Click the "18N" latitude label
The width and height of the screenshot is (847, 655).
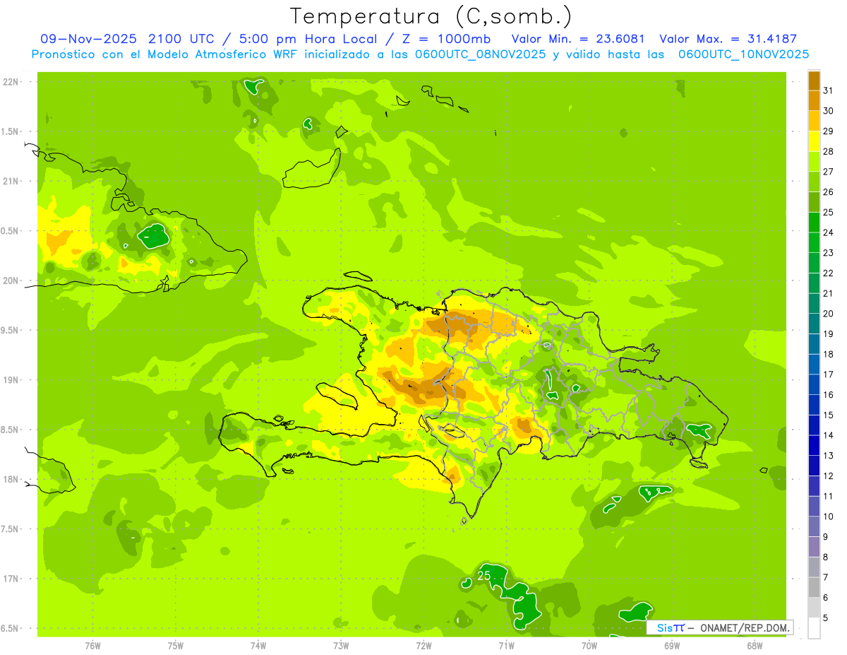(x=11, y=479)
